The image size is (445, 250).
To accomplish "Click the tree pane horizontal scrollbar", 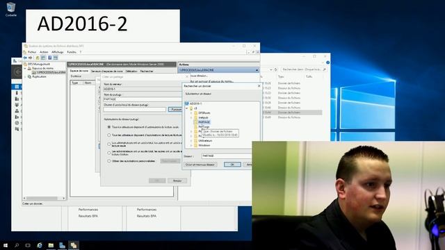I will 44,198.
